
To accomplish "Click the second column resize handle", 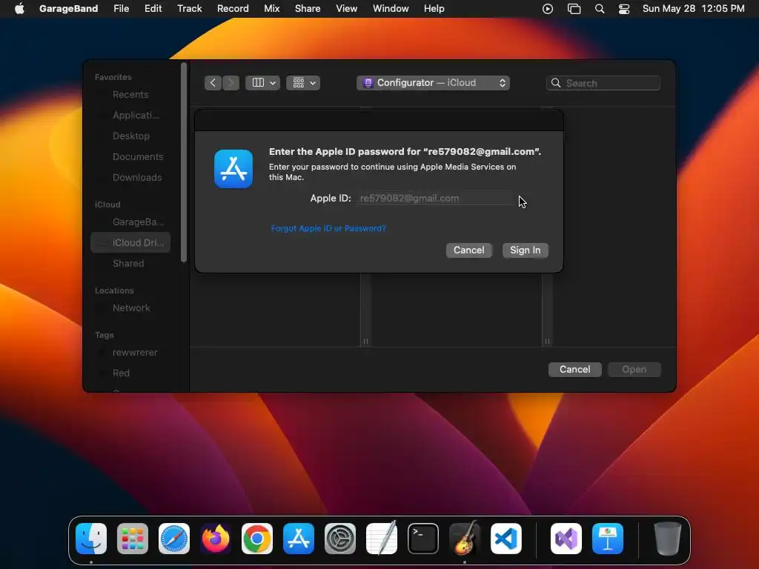I will point(547,341).
